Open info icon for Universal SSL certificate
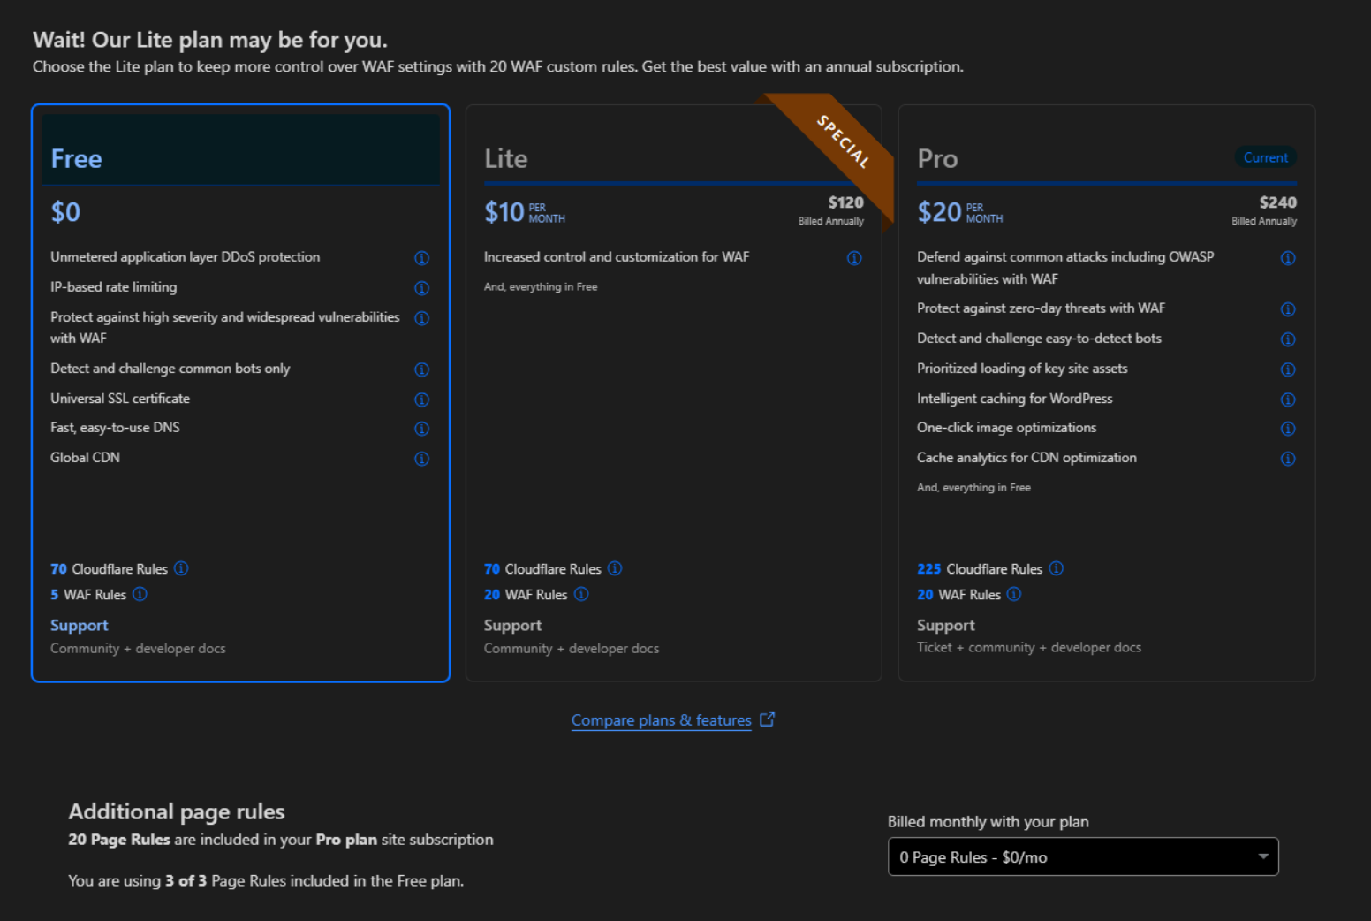 (x=421, y=400)
